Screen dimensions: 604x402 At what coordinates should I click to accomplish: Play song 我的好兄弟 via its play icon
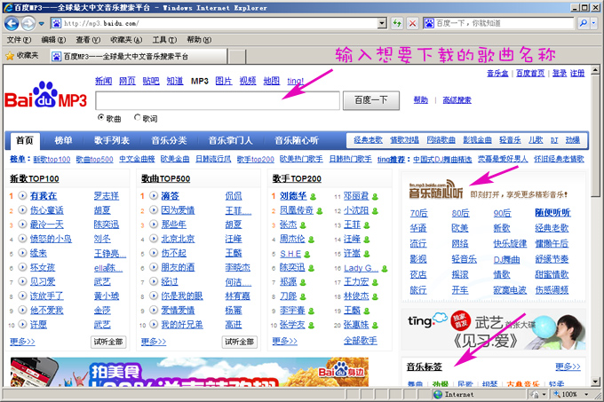pos(154,324)
